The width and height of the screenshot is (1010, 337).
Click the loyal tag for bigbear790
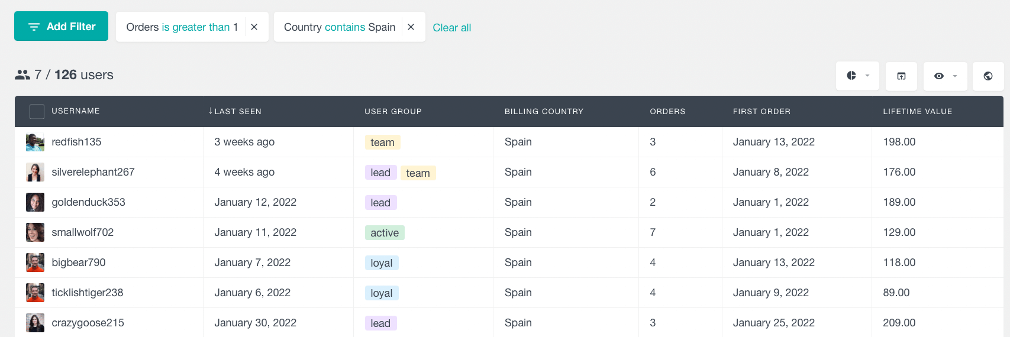pyautogui.click(x=381, y=263)
